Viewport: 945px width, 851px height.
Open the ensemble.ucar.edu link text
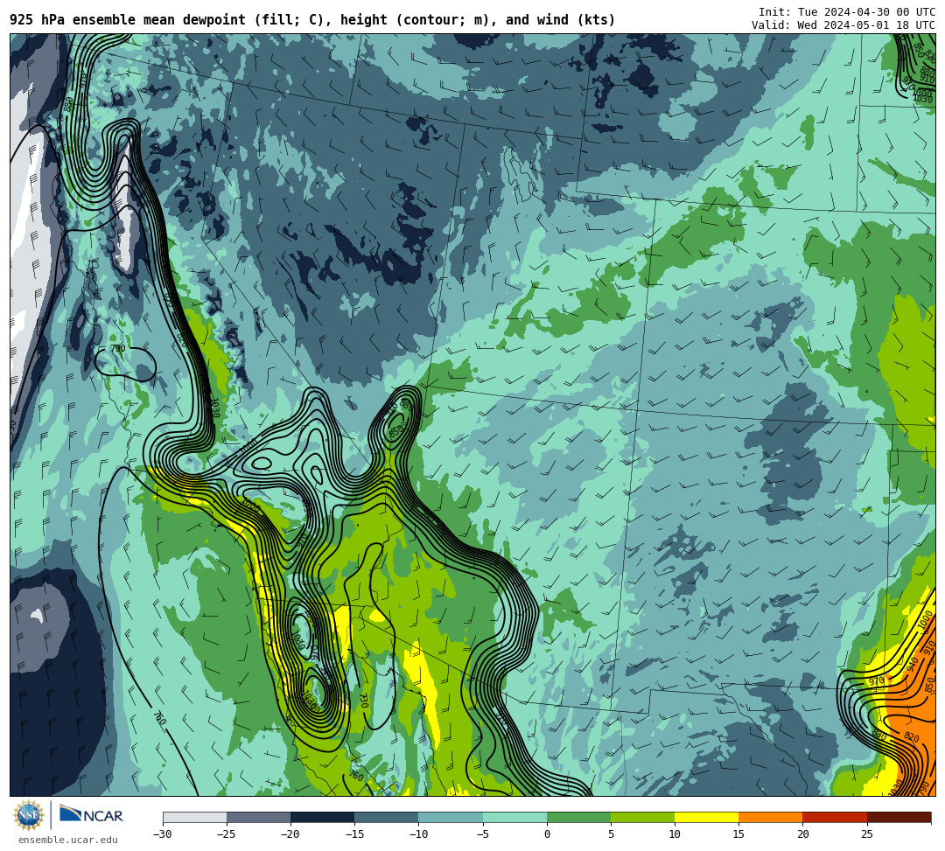pos(68,840)
